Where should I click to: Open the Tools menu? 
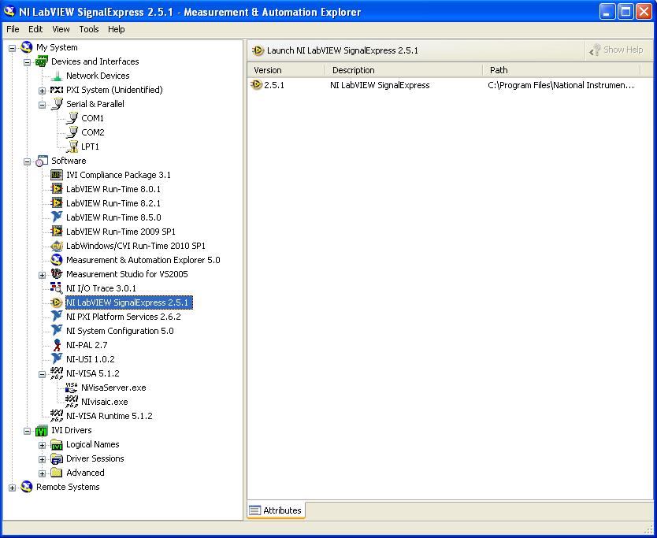(x=89, y=29)
